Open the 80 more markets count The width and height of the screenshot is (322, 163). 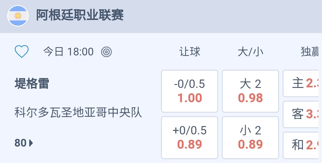[21, 143]
